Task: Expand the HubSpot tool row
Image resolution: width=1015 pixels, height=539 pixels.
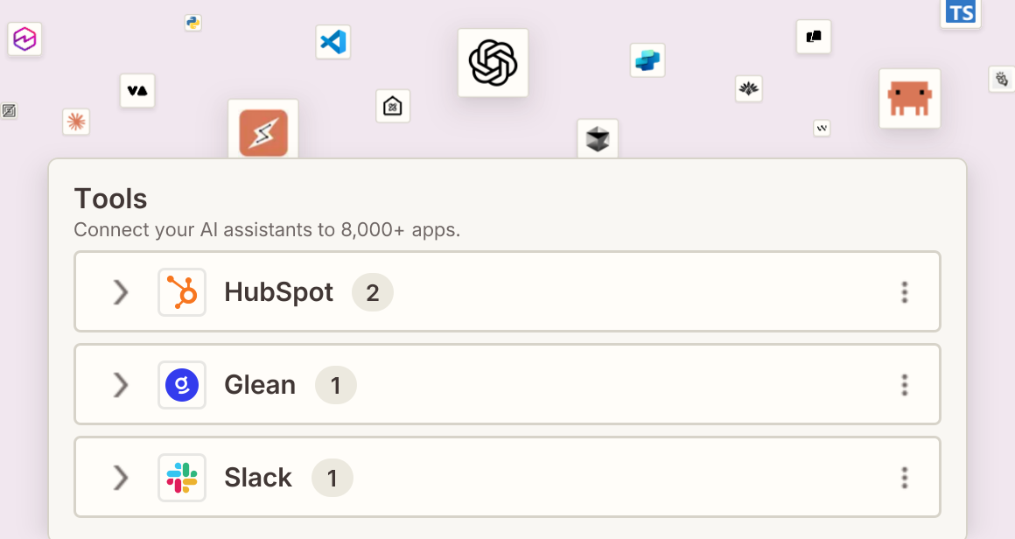Action: pyautogui.click(x=121, y=292)
